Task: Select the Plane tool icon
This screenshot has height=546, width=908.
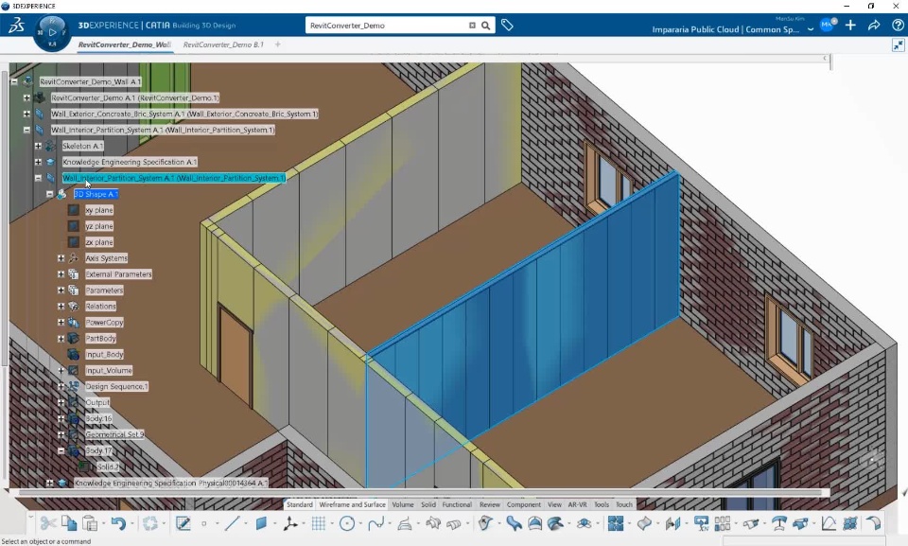Action: coord(261,523)
